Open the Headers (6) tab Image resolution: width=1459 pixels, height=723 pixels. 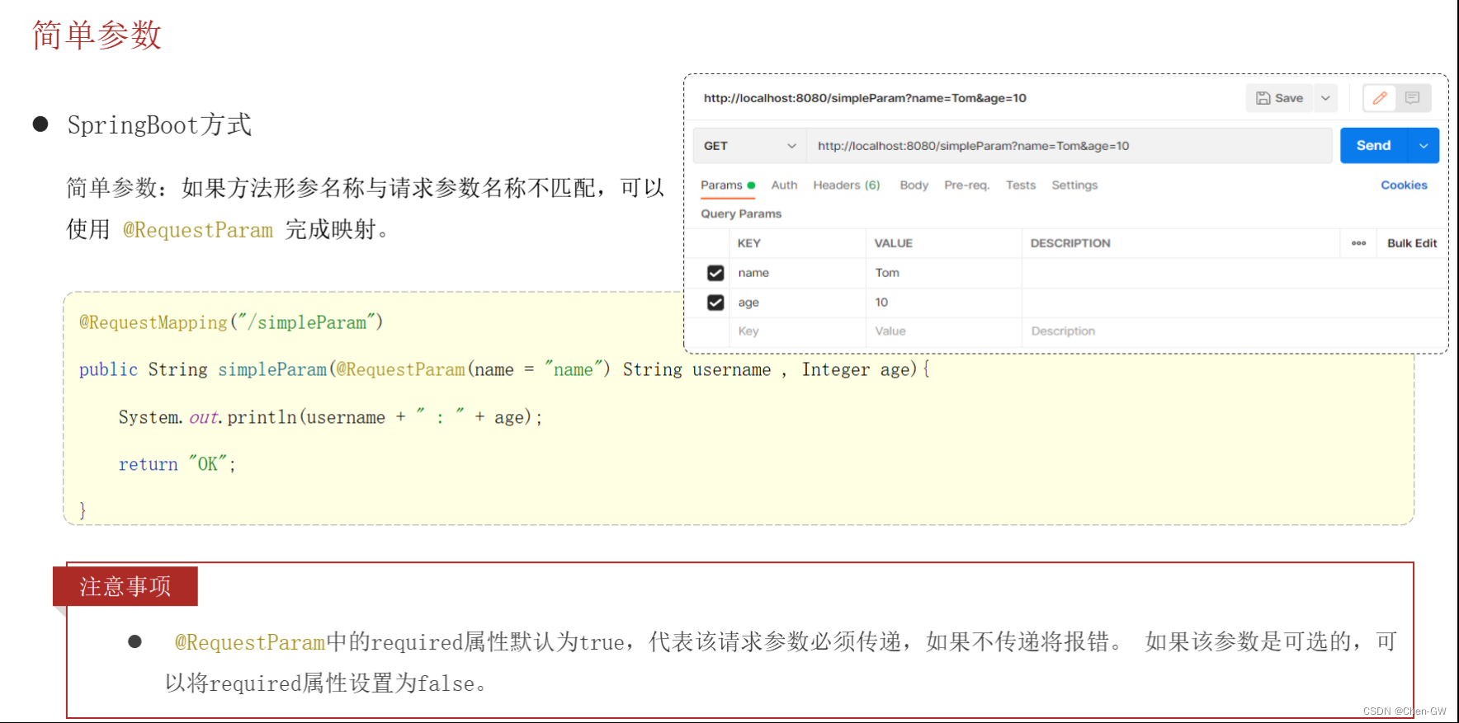tap(847, 185)
